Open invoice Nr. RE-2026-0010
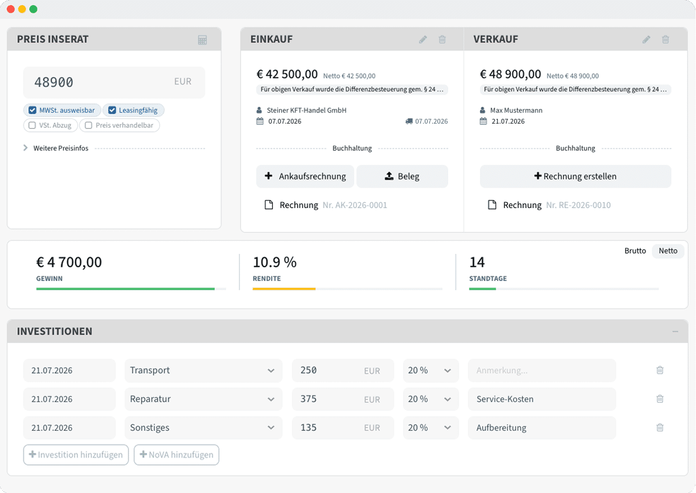The width and height of the screenshot is (696, 493). [578, 206]
